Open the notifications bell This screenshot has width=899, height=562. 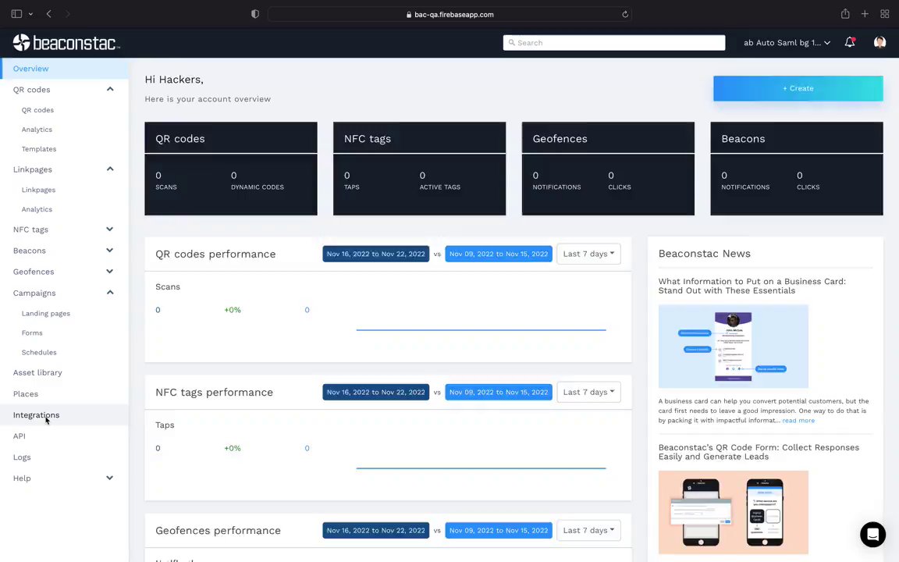click(x=850, y=42)
